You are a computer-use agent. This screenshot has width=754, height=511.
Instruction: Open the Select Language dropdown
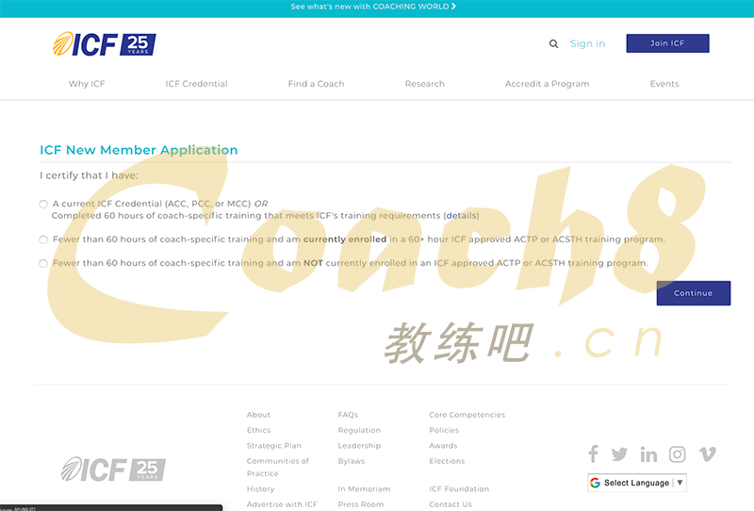(637, 483)
